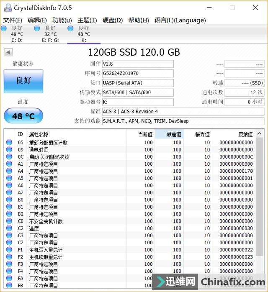Click the power-on count field 12 次
The height and width of the screenshot is (292, 268).
245,92
